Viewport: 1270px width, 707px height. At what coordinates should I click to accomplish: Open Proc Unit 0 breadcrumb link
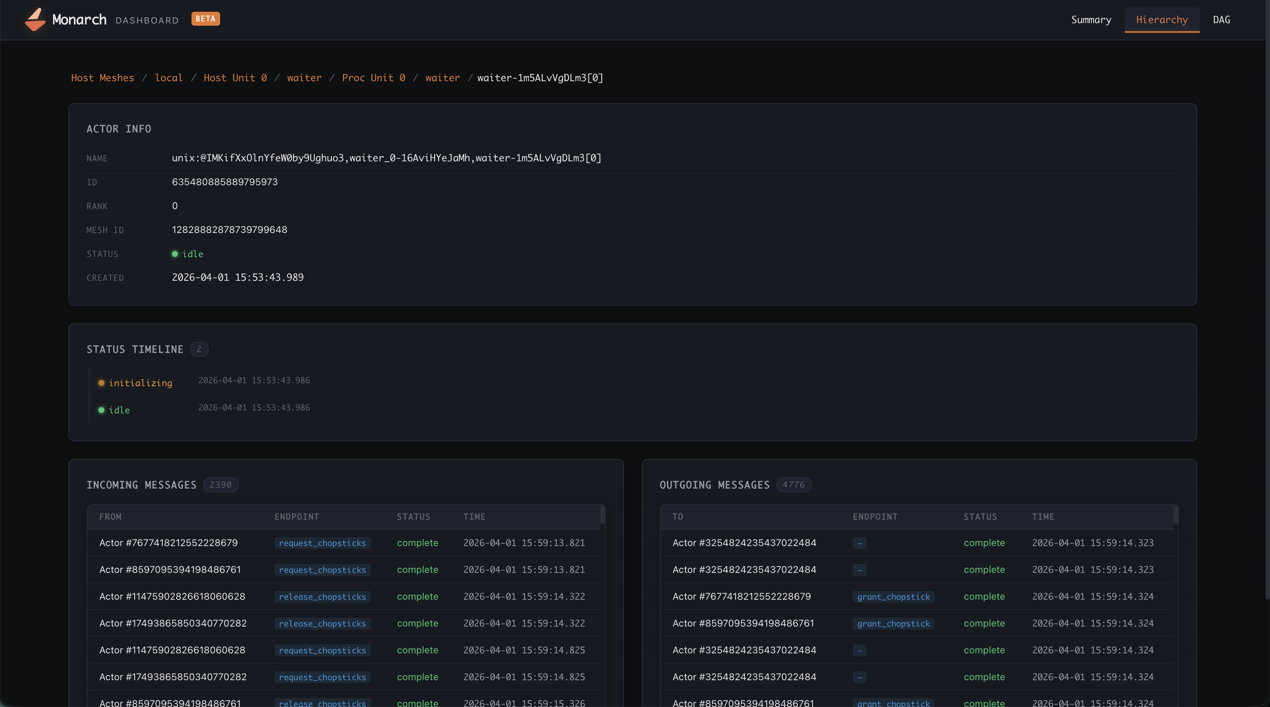(x=373, y=78)
